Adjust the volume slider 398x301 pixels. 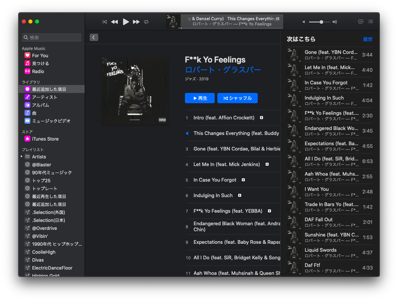click(320, 22)
